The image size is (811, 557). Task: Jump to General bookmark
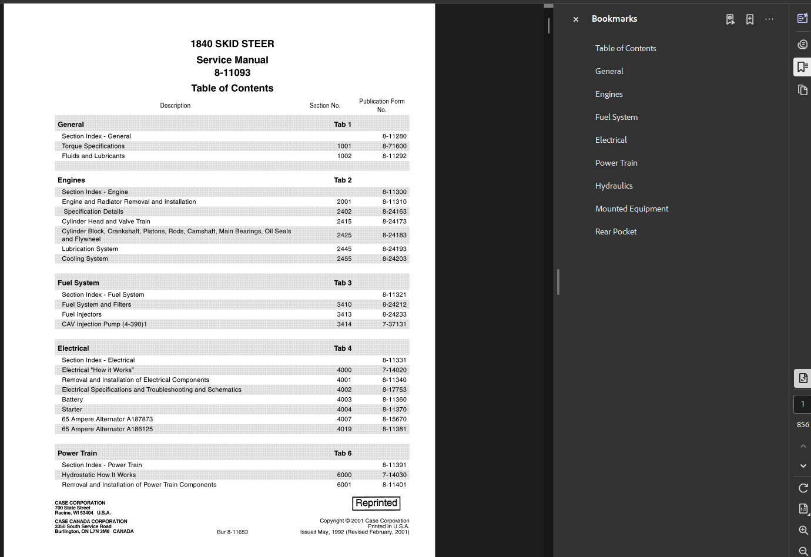coord(609,71)
